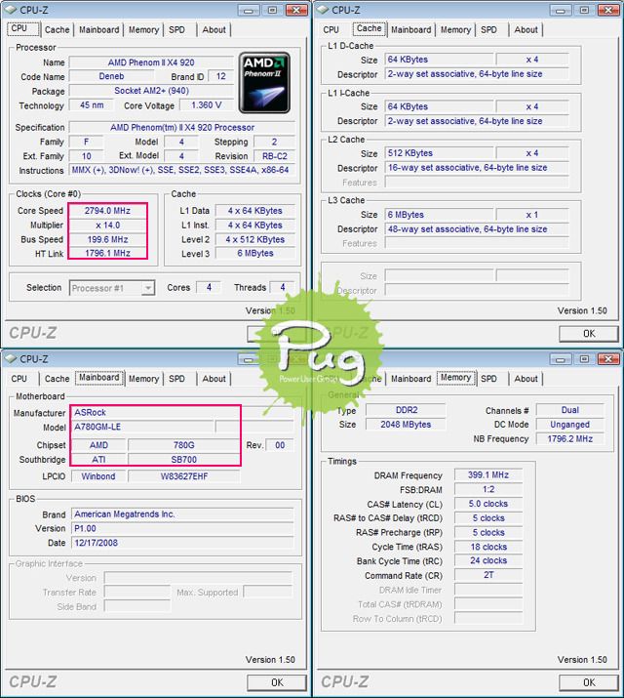Click the '199.6 MHz' bus speed value

(x=107, y=239)
